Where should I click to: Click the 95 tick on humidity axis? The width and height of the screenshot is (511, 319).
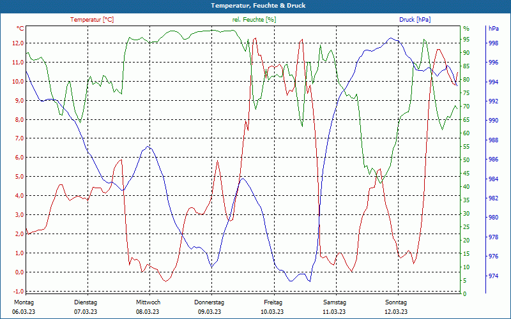point(466,40)
